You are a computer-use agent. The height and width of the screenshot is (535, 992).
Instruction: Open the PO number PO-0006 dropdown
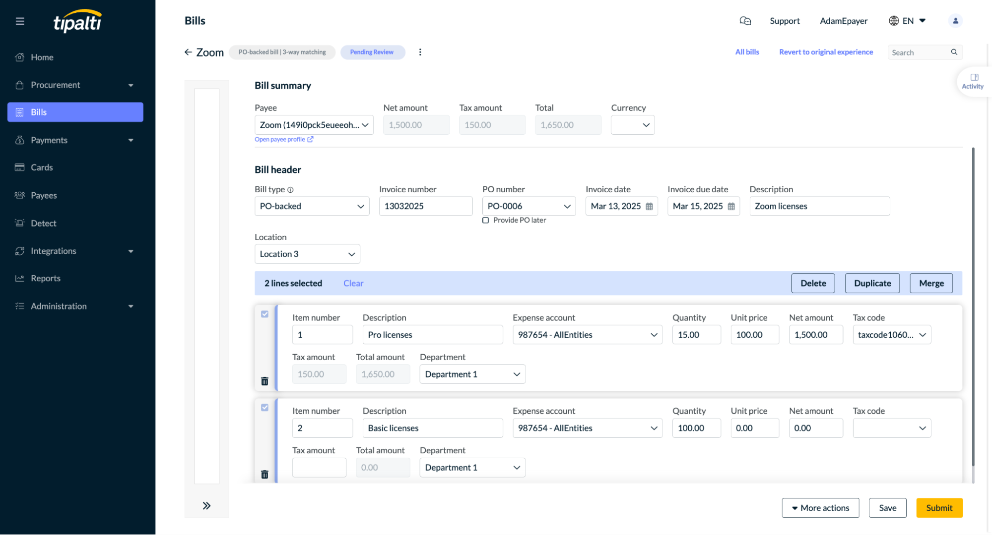click(529, 206)
